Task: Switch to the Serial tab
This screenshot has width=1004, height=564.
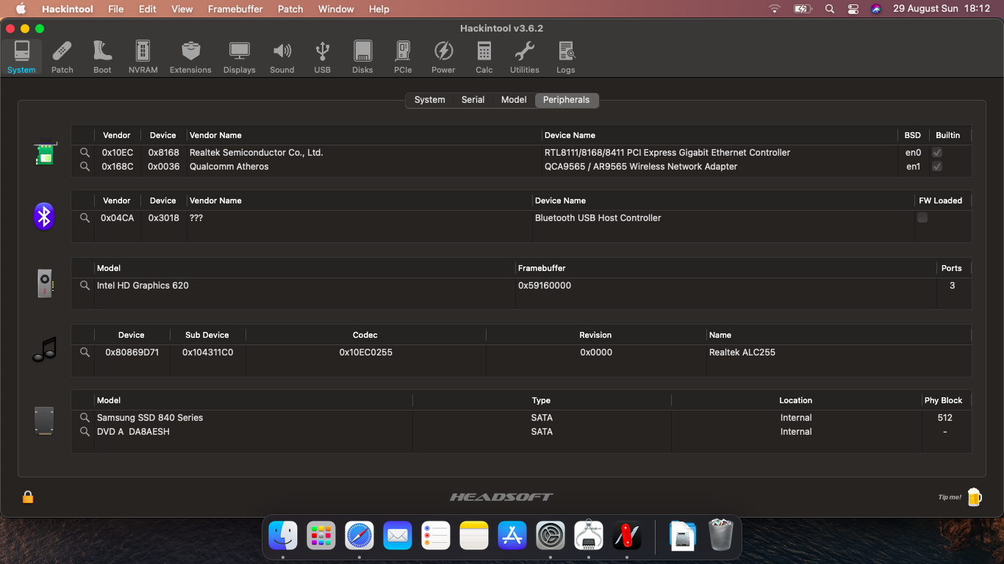Action: click(473, 100)
